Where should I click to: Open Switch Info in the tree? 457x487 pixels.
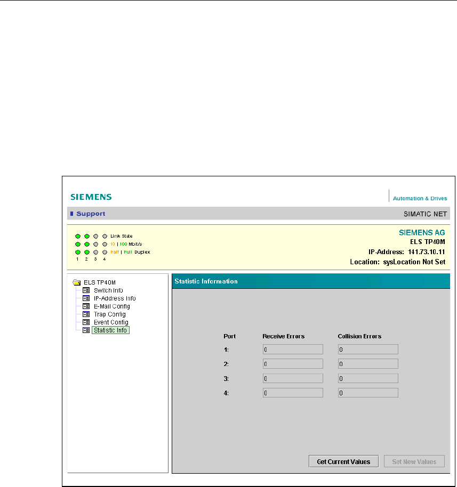click(108, 290)
